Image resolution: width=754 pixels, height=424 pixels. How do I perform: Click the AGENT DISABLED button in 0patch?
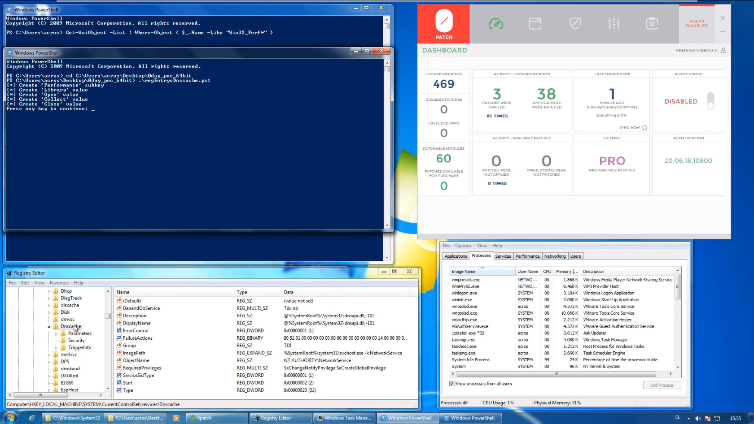click(697, 24)
